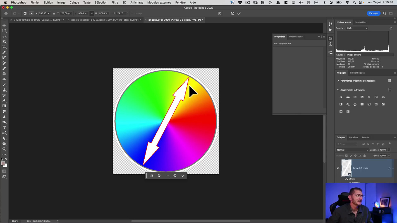
Task: Open the Filtre menu
Action: coord(115,3)
